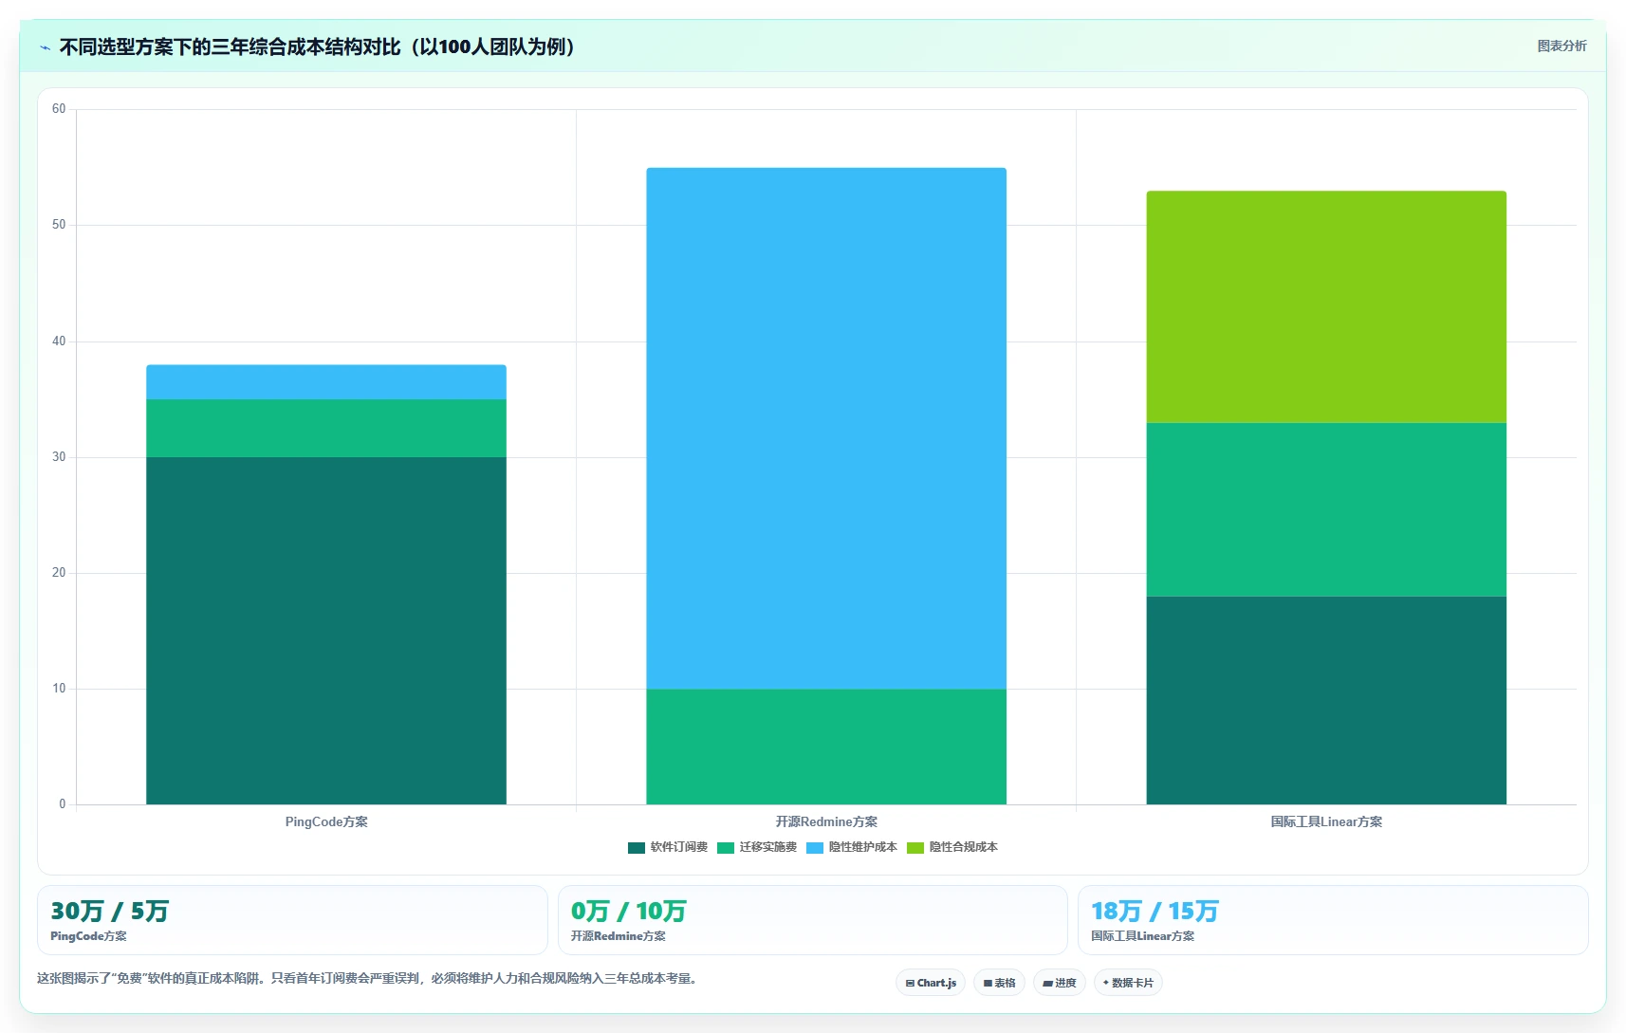Screen dimensions: 1626x1033
Task: Select the dark teal 软件订阅费 segment of the Linear bar
Action: (1326, 700)
